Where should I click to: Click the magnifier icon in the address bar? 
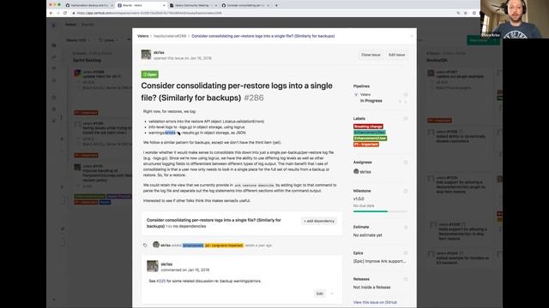point(458,13)
